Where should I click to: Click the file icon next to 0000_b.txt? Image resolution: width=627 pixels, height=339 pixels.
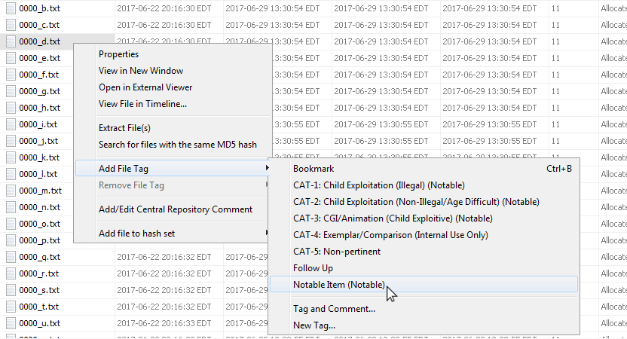click(11, 8)
